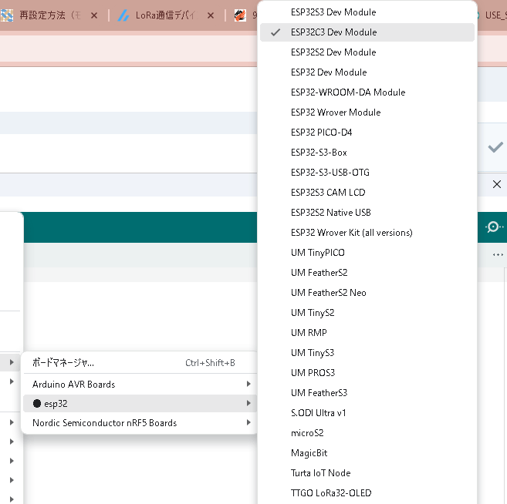507x504 pixels.
Task: Open the three-dots more options
Action: [498, 255]
